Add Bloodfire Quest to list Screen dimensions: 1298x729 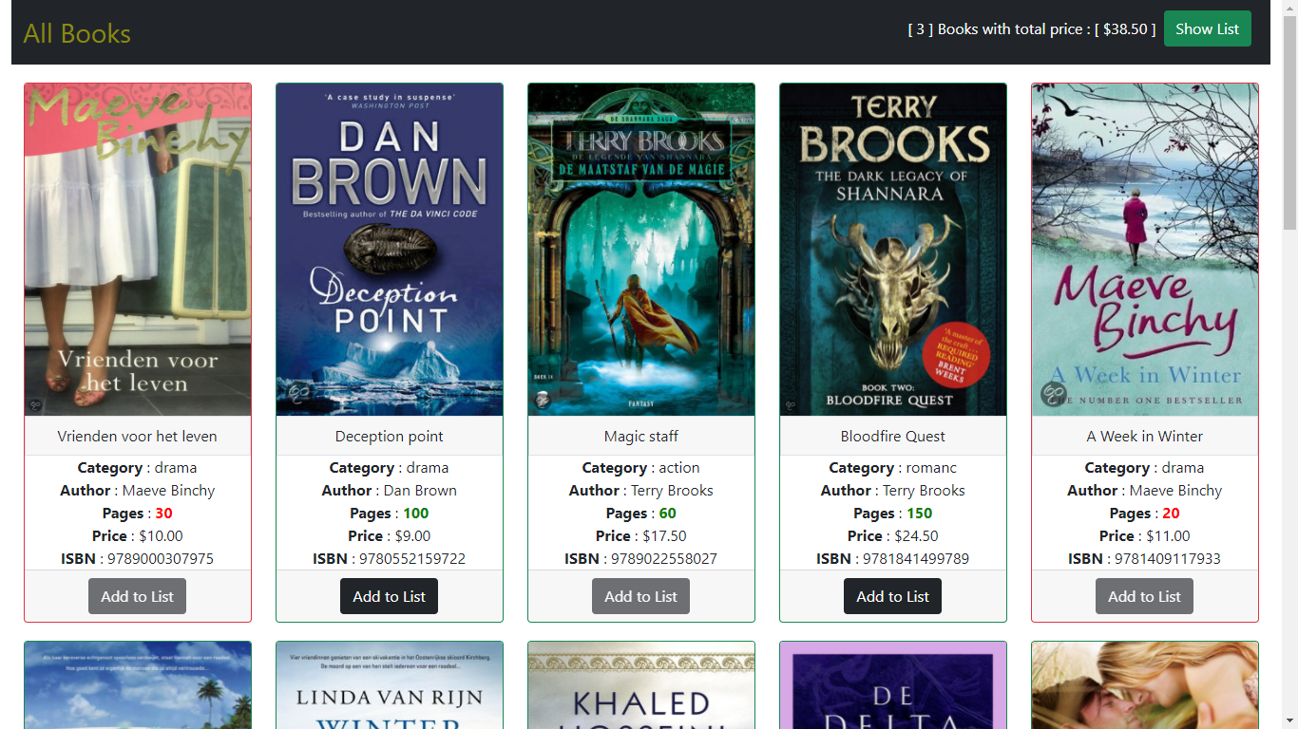pyautogui.click(x=892, y=596)
